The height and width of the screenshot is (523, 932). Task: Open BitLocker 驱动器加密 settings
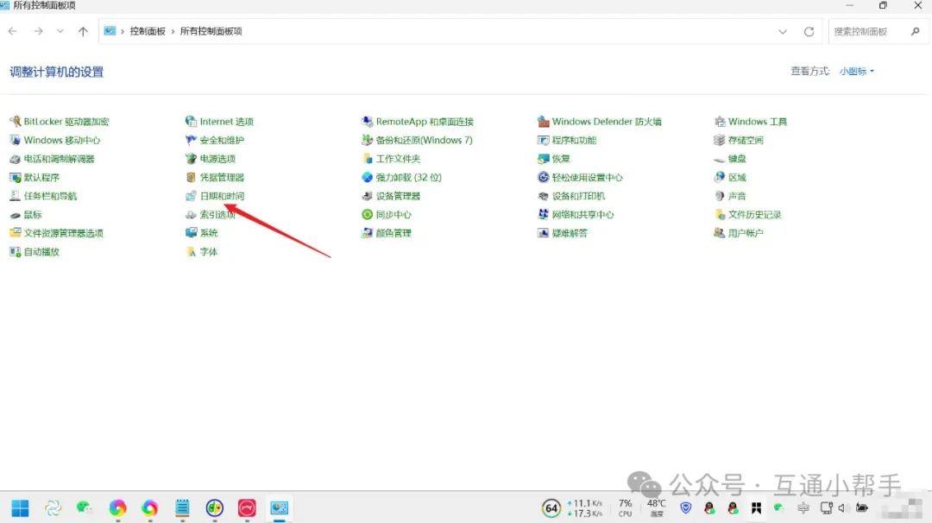66,122
